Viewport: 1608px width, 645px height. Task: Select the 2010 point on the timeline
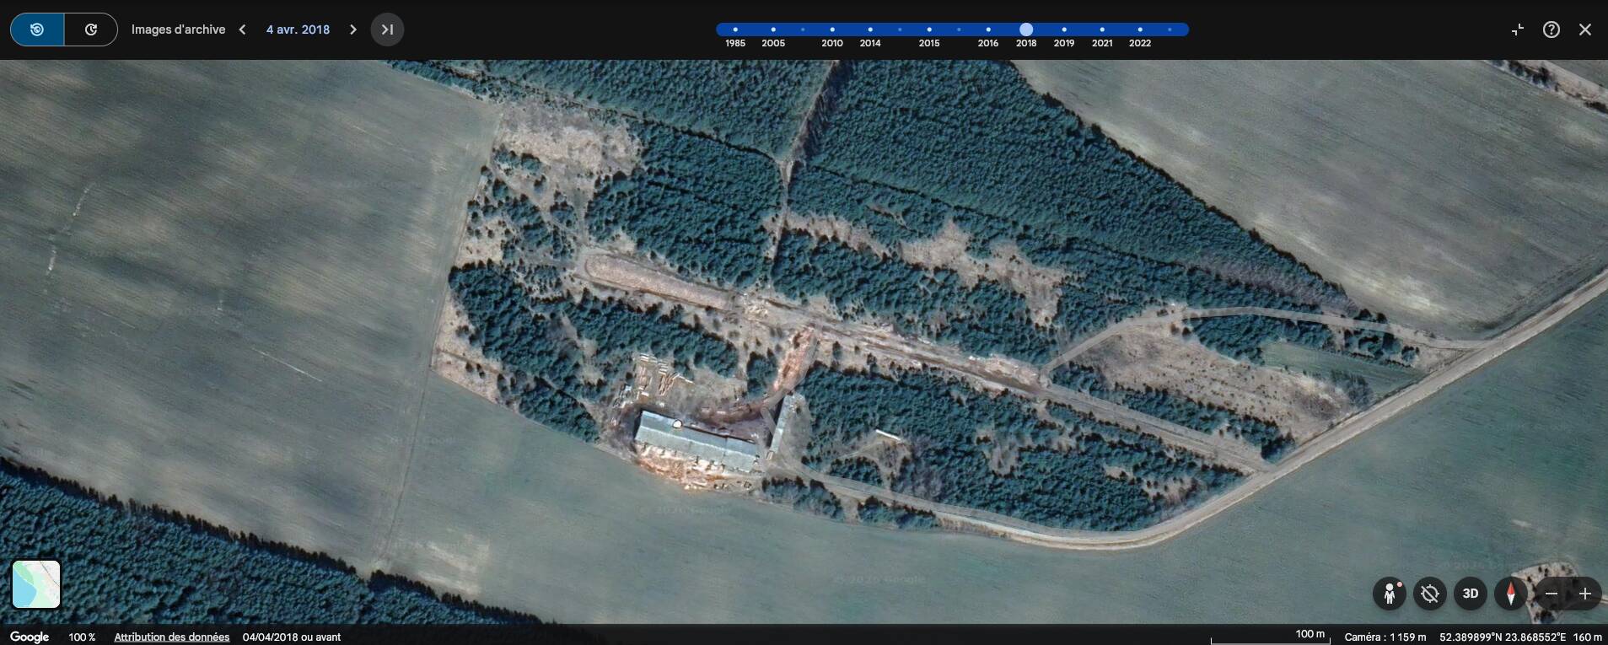[832, 30]
